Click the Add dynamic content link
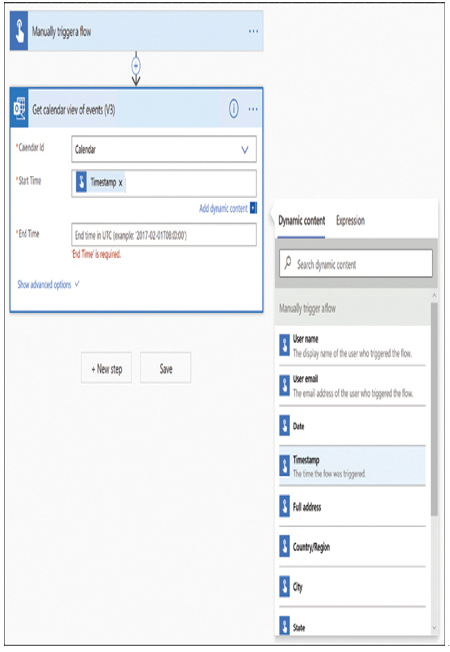This screenshot has height=652, width=450. (224, 208)
